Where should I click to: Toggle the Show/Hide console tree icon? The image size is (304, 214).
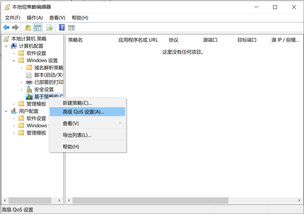pos(38,28)
